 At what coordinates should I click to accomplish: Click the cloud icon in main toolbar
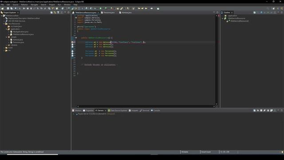click(158, 8)
